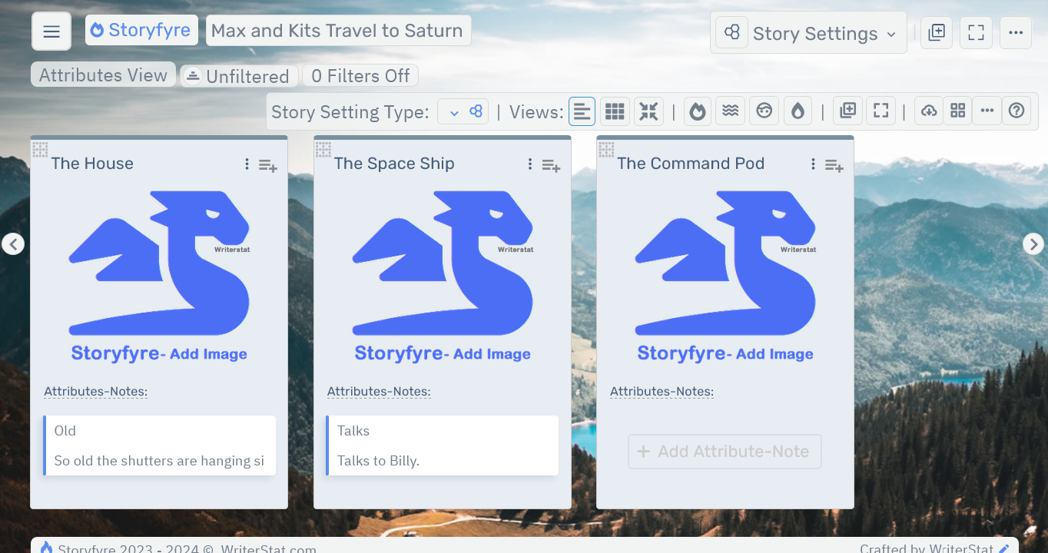Click the water droplet view icon
This screenshot has width=1048, height=553.
coord(798,111)
